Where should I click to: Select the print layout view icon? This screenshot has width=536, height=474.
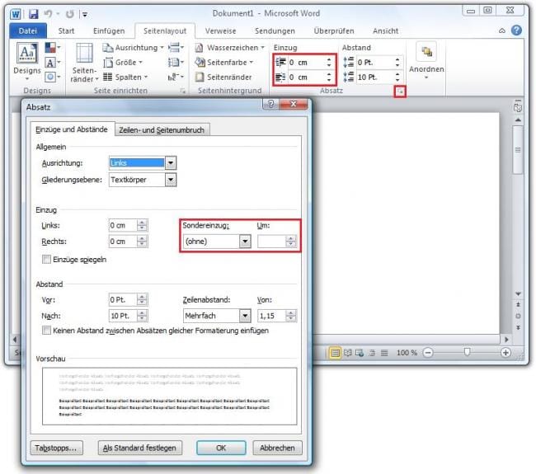[335, 353]
